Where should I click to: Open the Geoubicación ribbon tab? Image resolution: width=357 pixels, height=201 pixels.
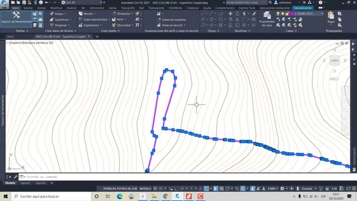(303, 8)
